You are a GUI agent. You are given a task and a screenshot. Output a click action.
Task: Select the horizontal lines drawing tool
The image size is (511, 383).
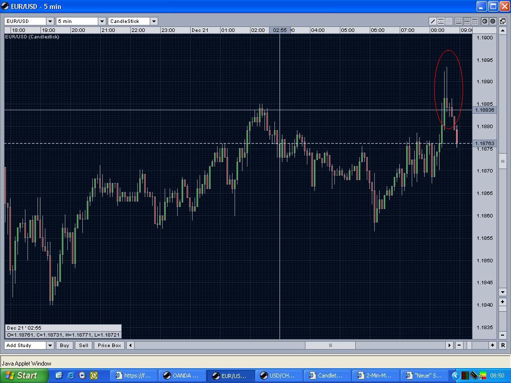point(441,21)
